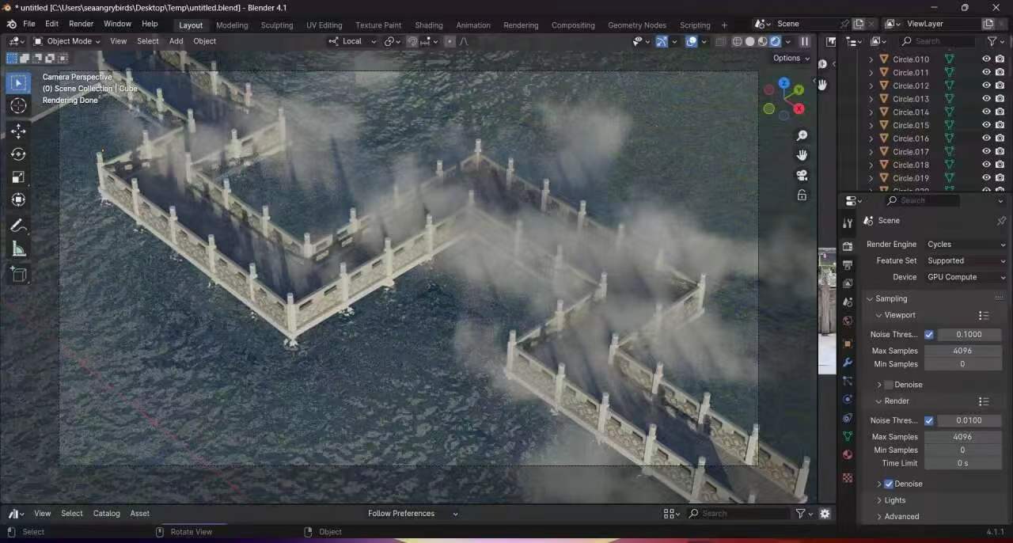Open the Render Engine Cycles dropdown
The width and height of the screenshot is (1013, 543).
[x=965, y=245]
